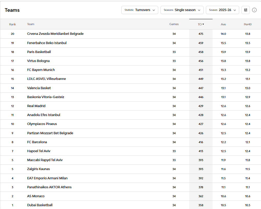This screenshot has width=261, height=209.
Task: Open the filter settings sliders icon
Action: point(246,10)
